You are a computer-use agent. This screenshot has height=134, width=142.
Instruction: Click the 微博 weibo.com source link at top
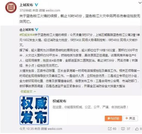click(x=50, y=10)
